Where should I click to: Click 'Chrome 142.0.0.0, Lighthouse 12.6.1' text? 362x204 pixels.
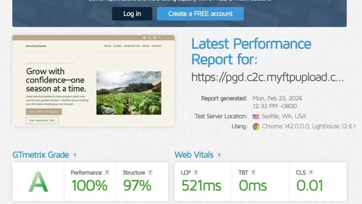tap(309, 126)
